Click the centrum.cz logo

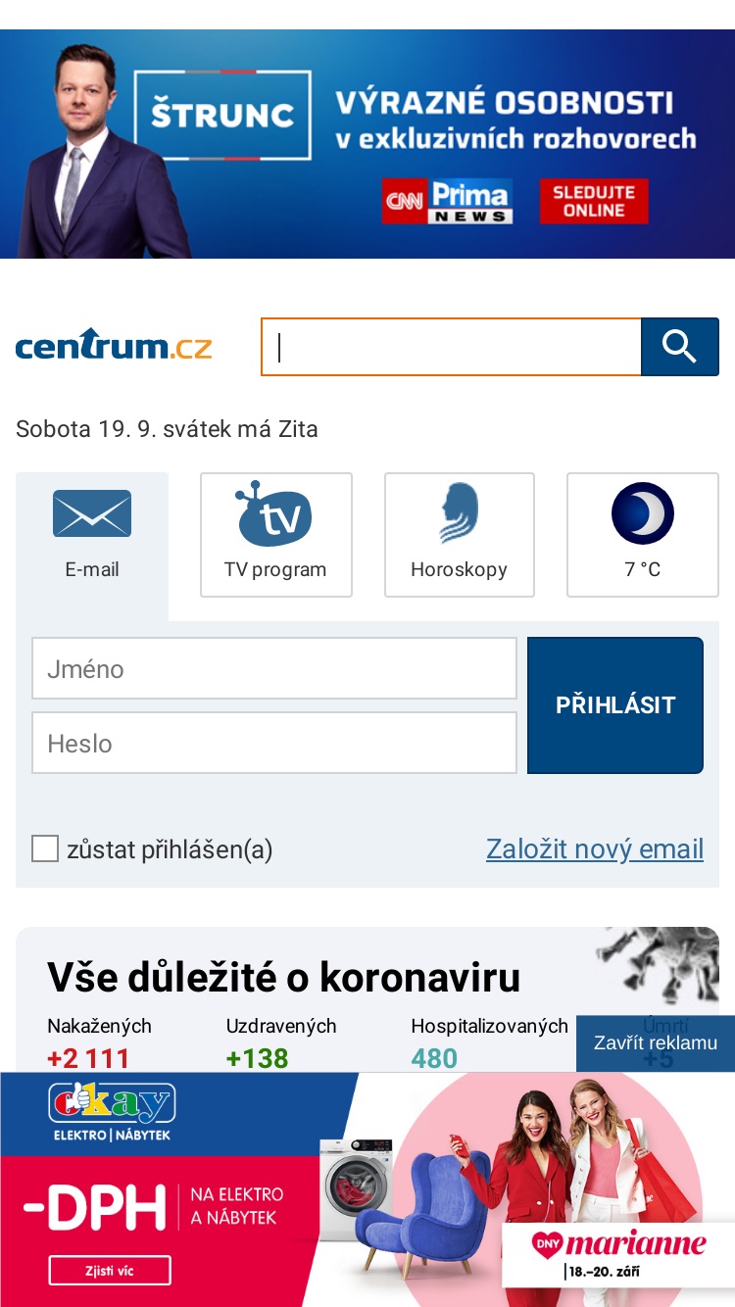coord(114,345)
